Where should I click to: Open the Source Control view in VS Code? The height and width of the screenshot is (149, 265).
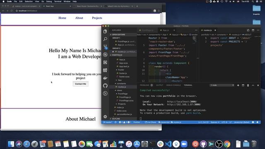click(105, 47)
